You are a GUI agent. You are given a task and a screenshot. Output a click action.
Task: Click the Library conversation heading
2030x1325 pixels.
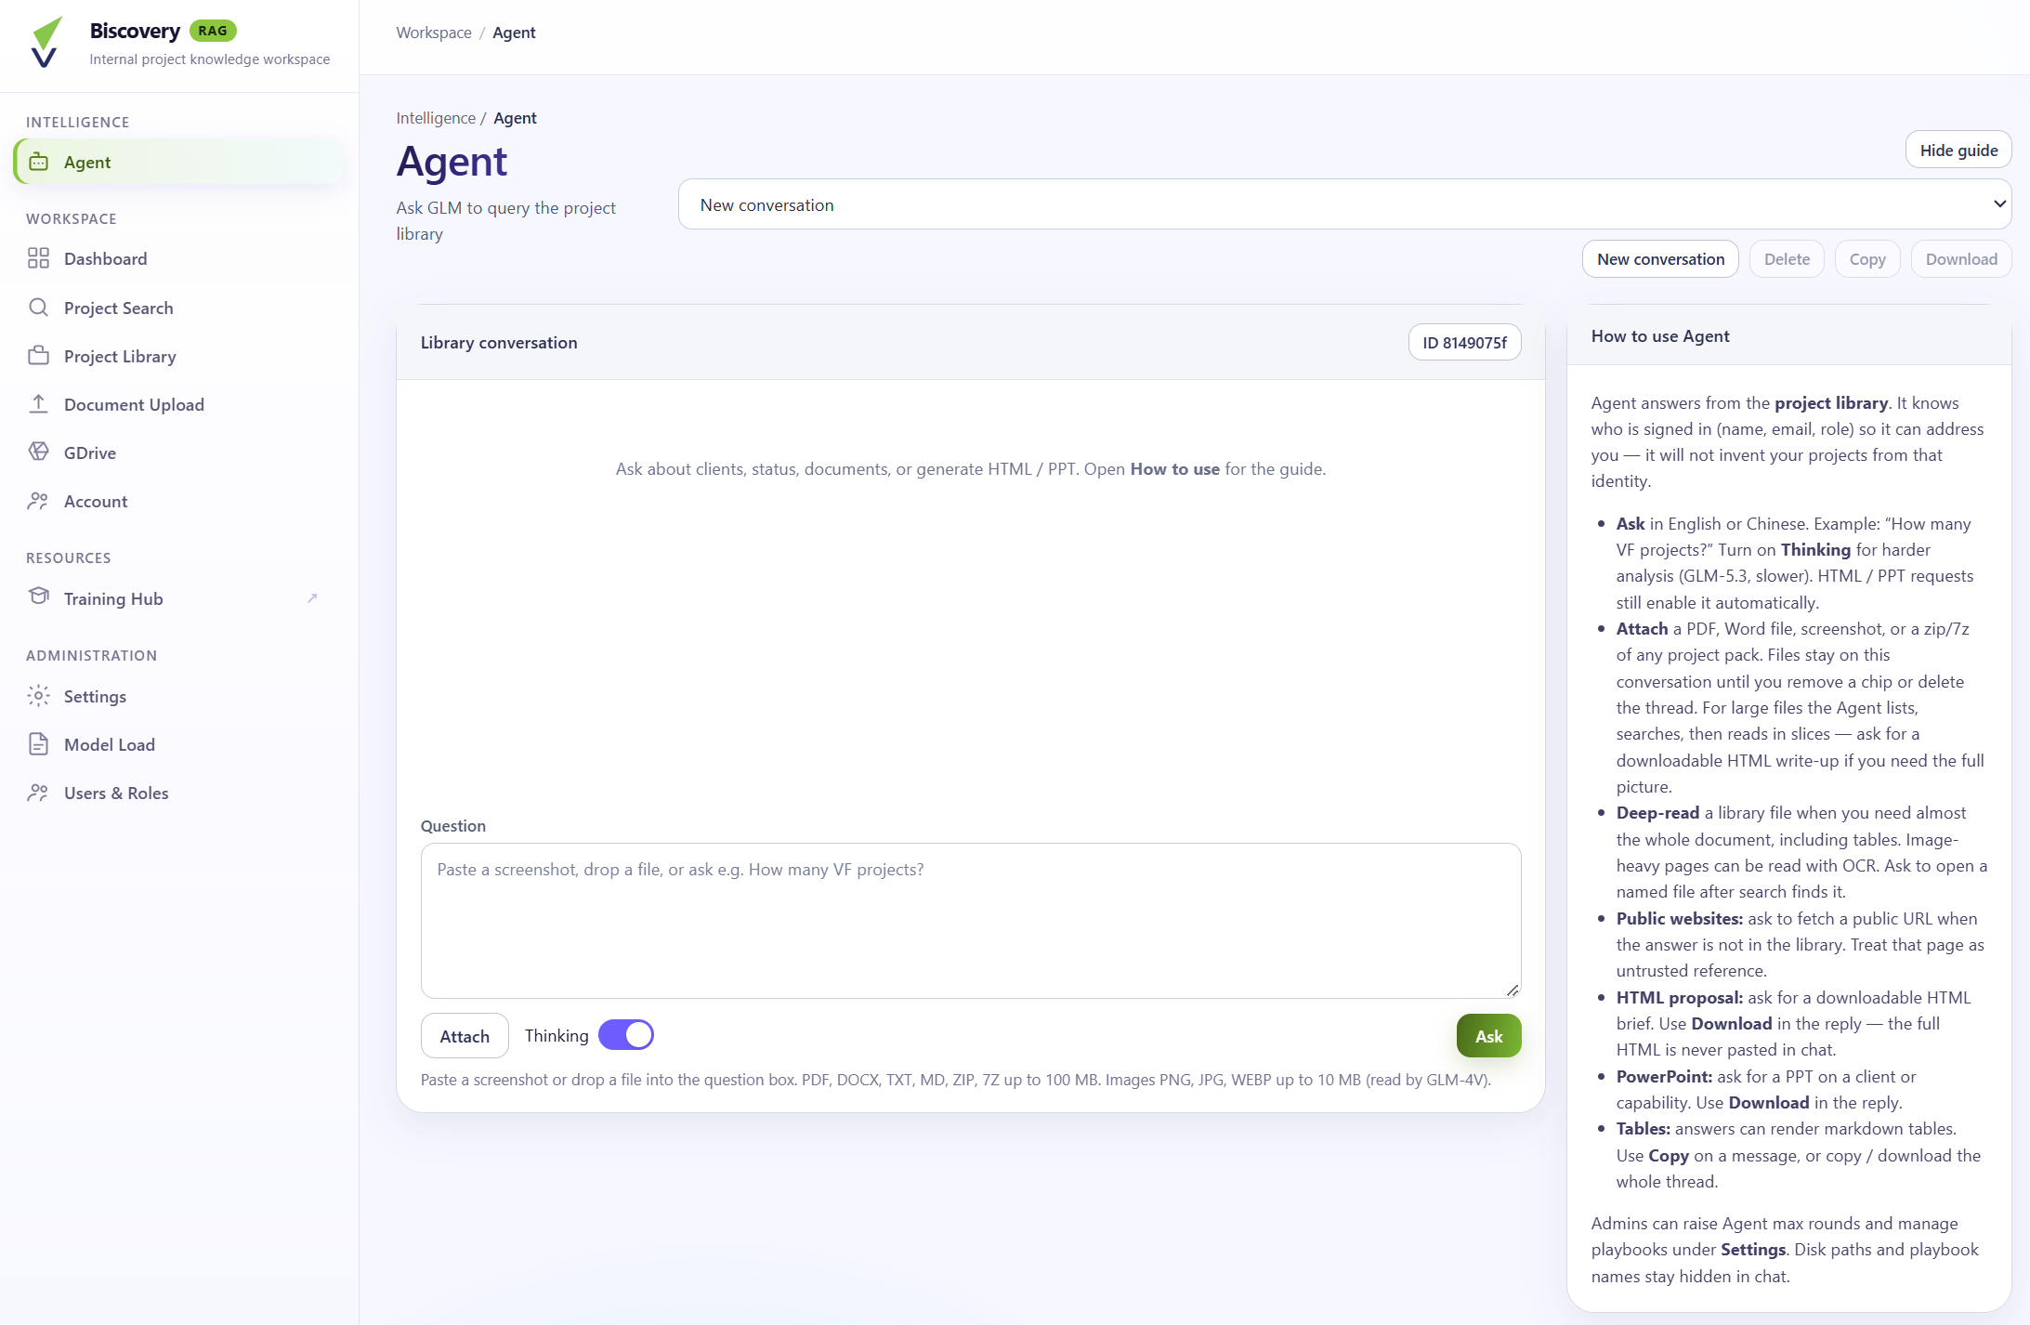(499, 343)
